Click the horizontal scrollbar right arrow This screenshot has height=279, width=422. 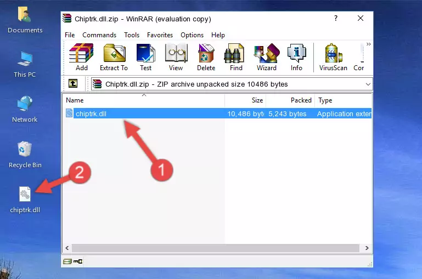367,248
